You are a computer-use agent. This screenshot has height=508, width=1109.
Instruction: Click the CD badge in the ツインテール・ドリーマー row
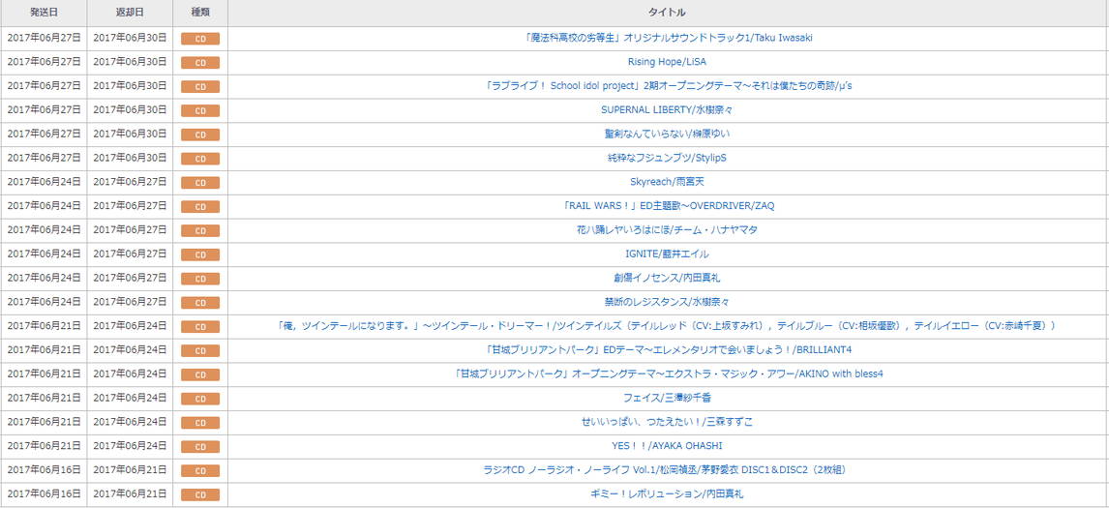pos(200,326)
